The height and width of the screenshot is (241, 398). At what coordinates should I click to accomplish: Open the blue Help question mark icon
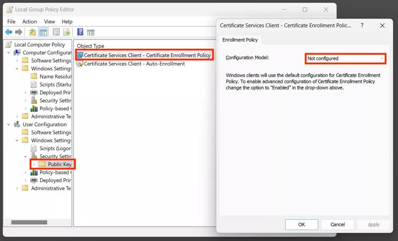click(80, 32)
